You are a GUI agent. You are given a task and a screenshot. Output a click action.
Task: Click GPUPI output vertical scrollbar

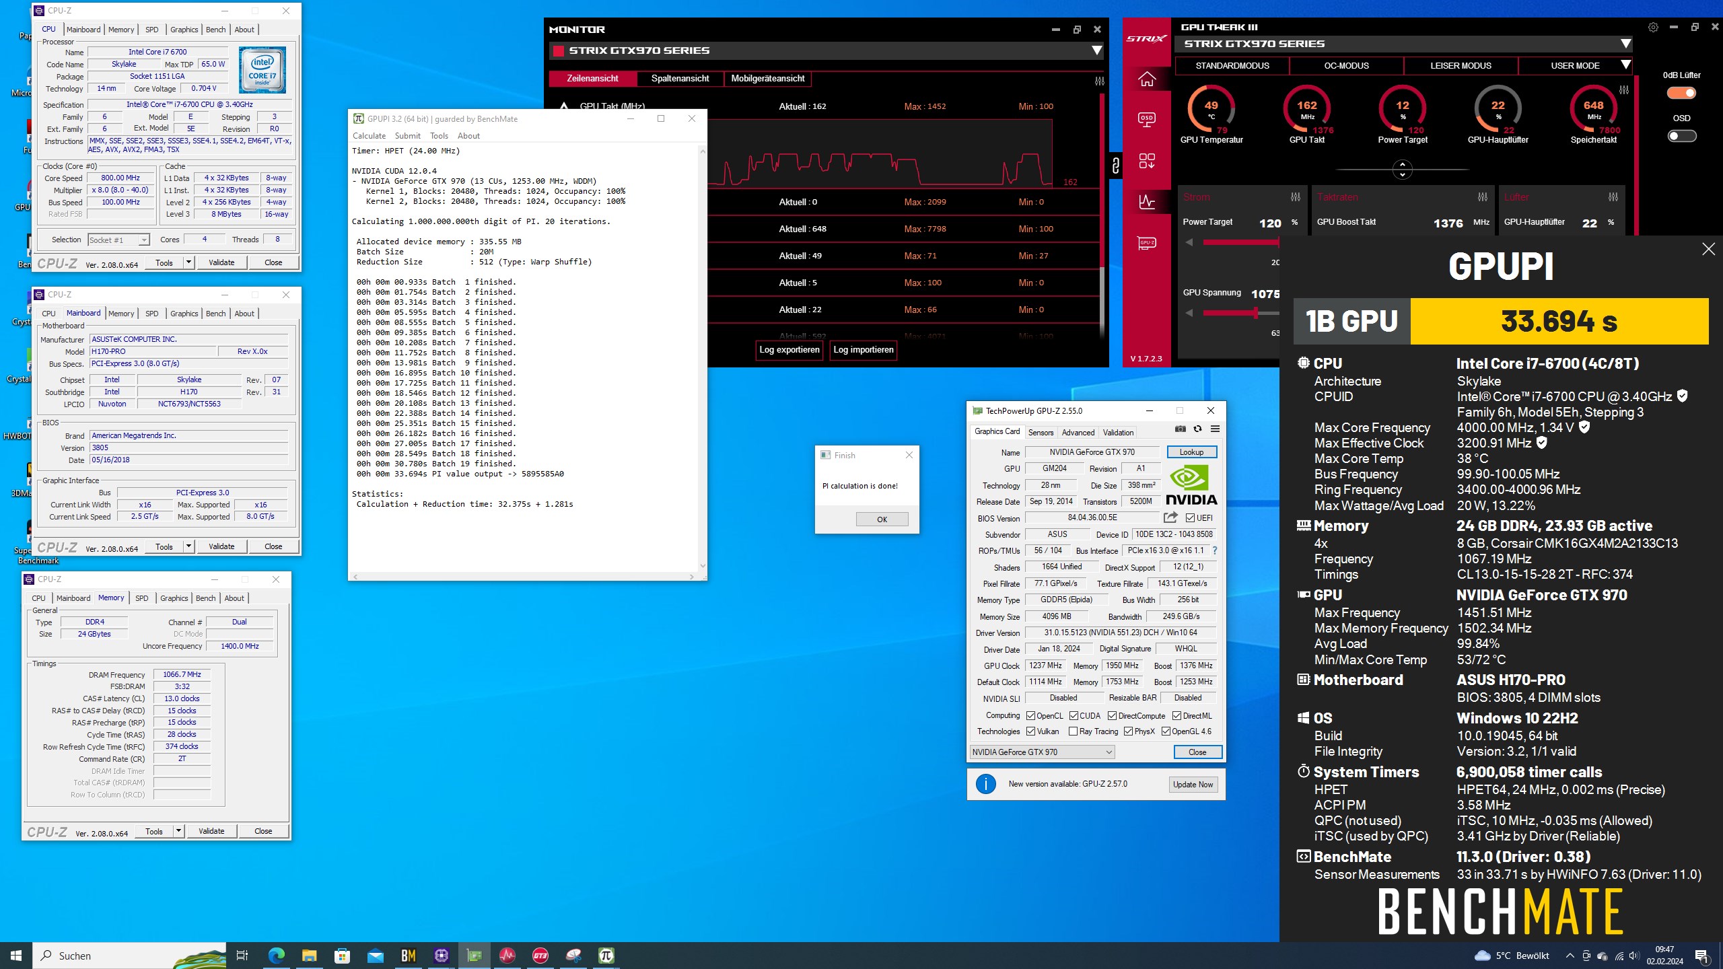click(x=703, y=360)
